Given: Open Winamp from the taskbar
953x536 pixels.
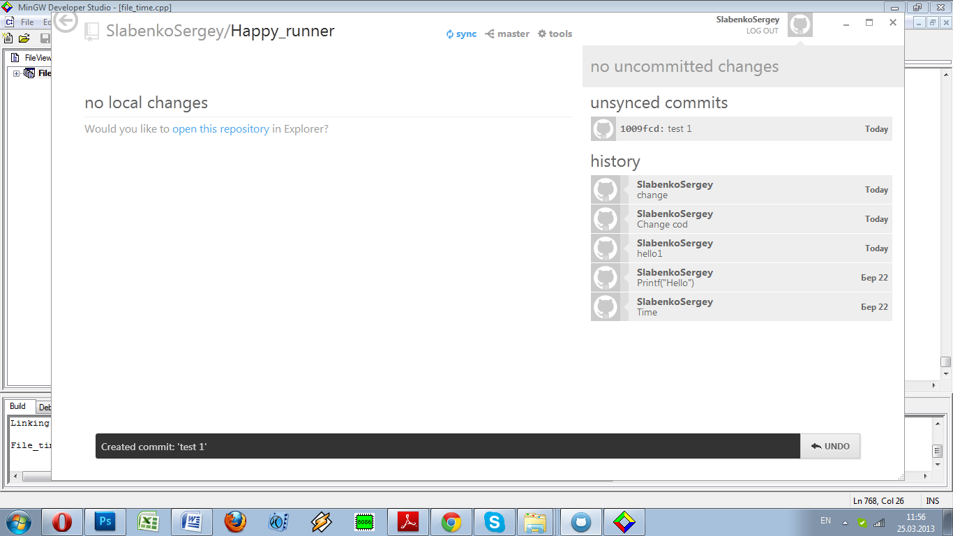Looking at the screenshot, I should (322, 522).
